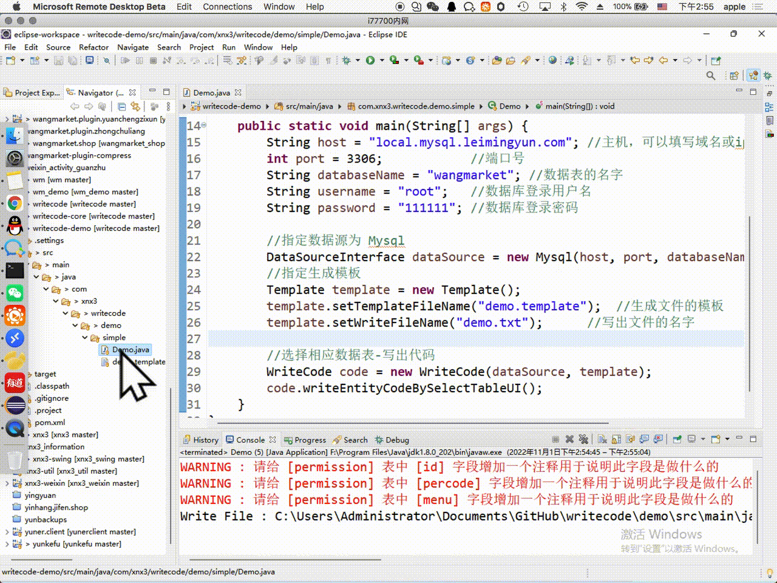Click the Chrome icon in the Dock

pos(15,203)
